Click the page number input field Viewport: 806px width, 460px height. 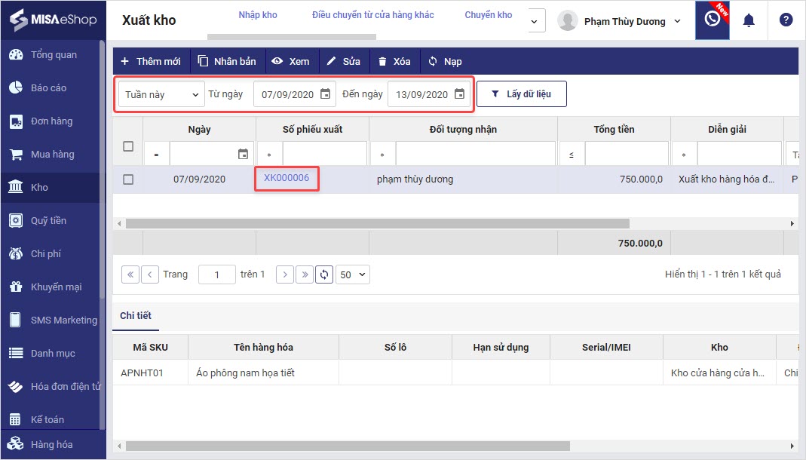point(216,274)
